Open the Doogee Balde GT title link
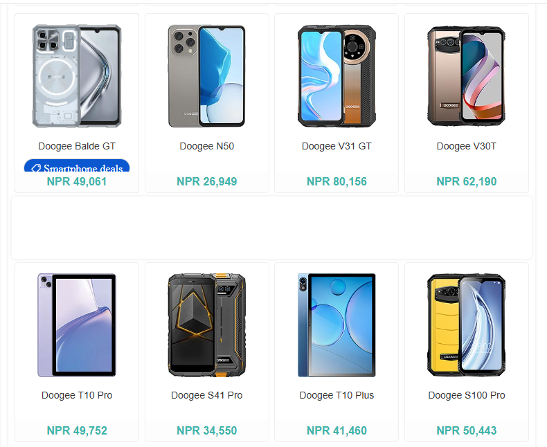Image resolution: width=547 pixels, height=447 pixels. (x=77, y=146)
